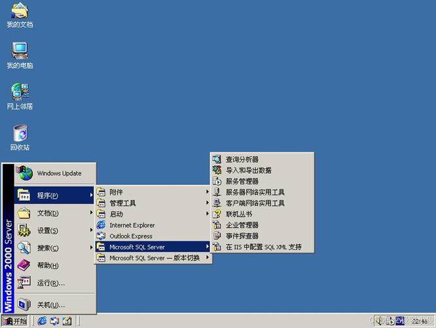Screen dimensions: 436x328
Task: Click 在 IIS 中配置 SQL XML 支持 text
Action: click(x=263, y=247)
